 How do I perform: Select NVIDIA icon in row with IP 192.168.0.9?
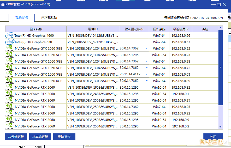(10, 120)
